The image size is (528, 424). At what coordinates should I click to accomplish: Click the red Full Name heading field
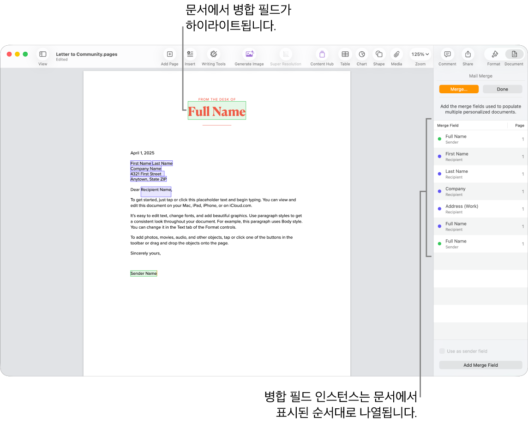coord(217,111)
